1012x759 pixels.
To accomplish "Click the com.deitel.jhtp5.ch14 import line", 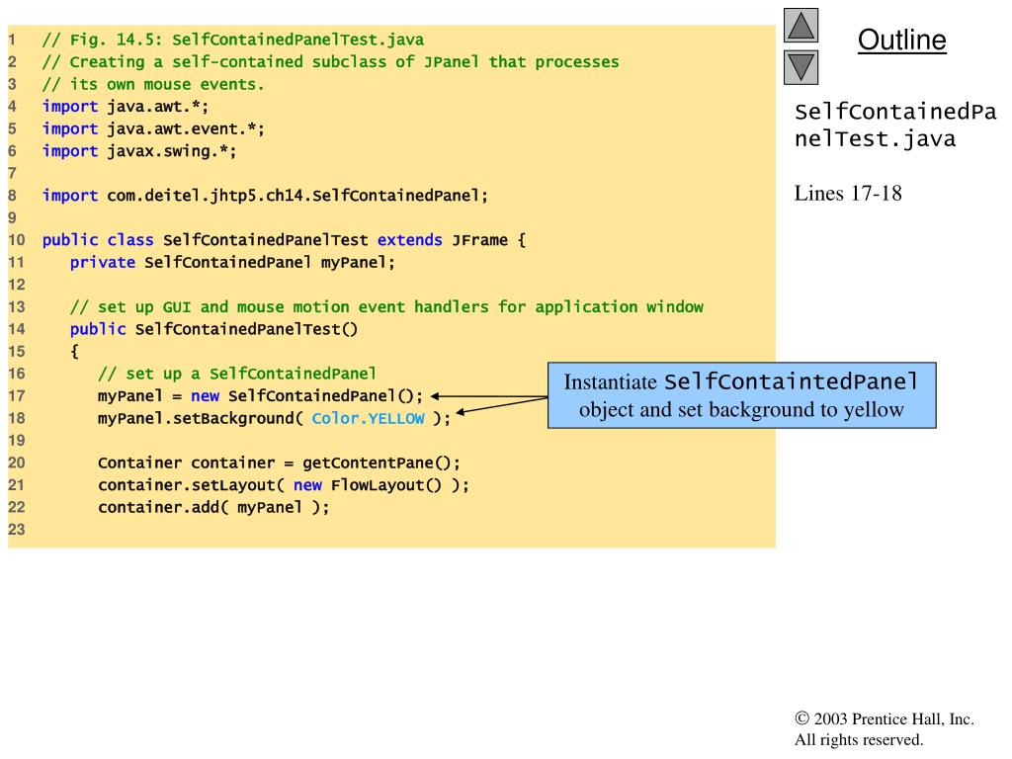I will [x=265, y=196].
